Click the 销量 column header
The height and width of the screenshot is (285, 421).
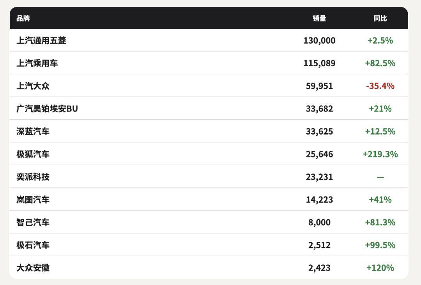[x=319, y=18]
